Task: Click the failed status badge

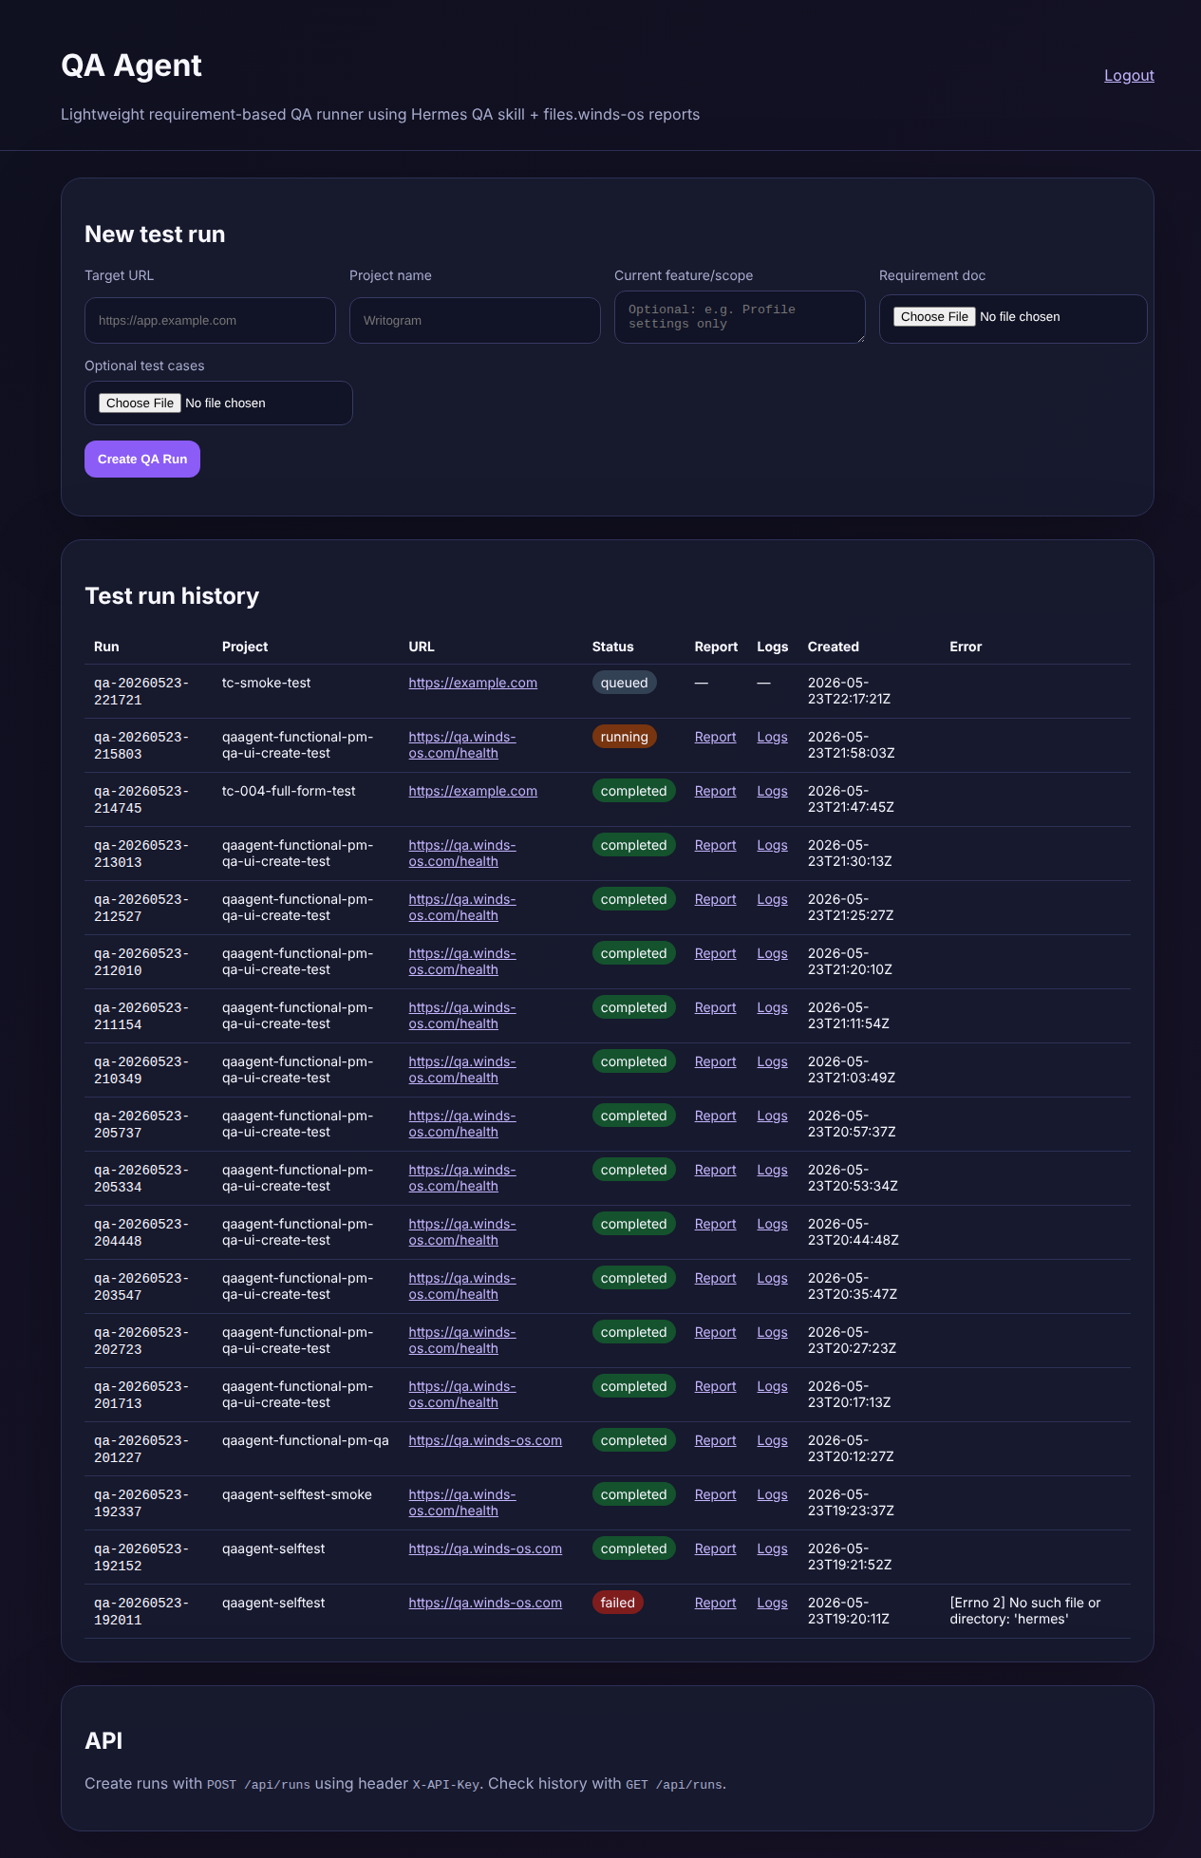Action: 617,1603
